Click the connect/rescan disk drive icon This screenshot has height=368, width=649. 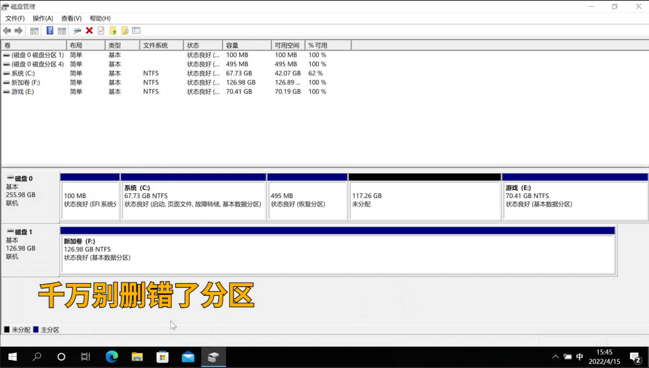click(x=77, y=31)
